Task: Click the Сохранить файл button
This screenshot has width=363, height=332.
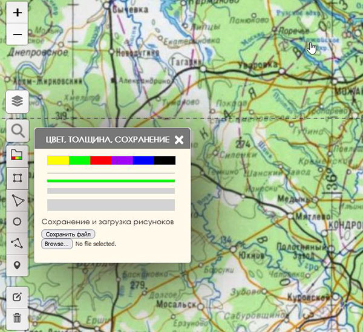Action: click(x=68, y=234)
